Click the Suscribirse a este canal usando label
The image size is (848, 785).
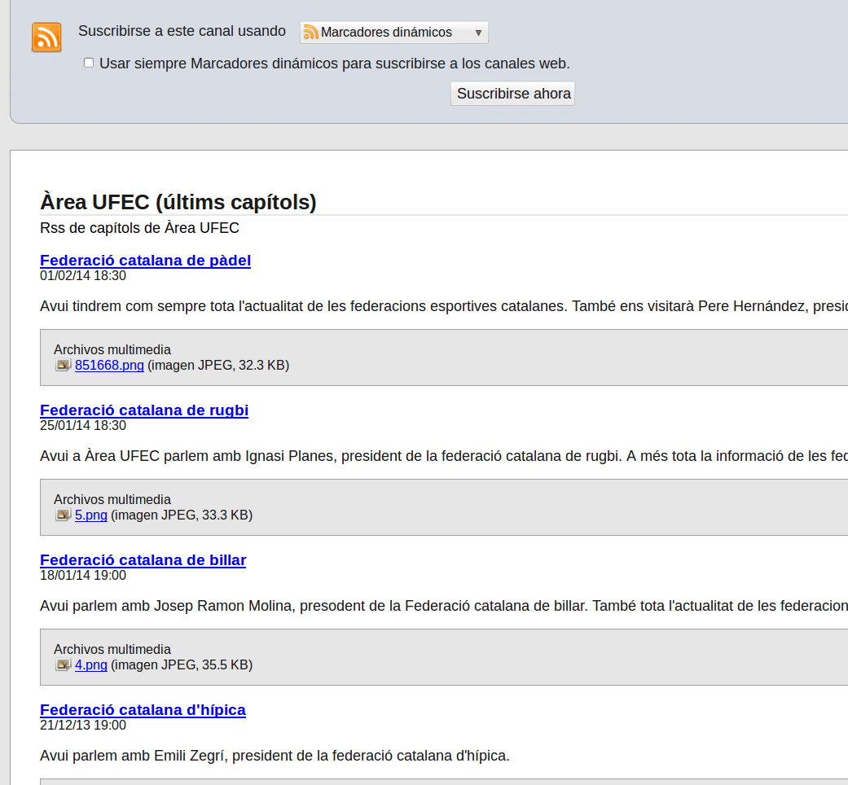182,32
